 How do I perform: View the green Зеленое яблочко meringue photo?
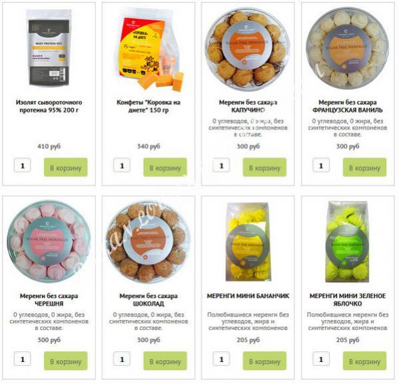347,241
